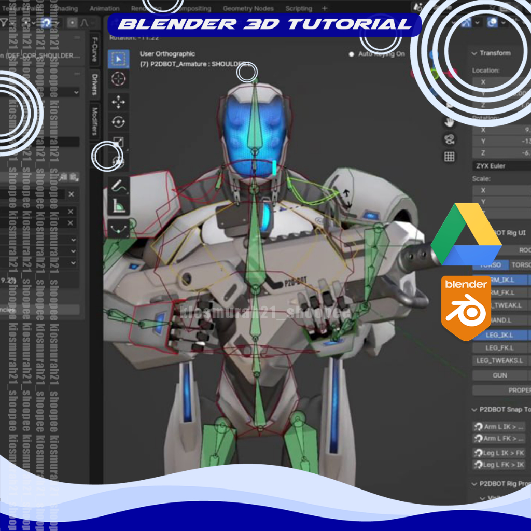Toggle the ARM_FK.L rig layer

[501, 292]
